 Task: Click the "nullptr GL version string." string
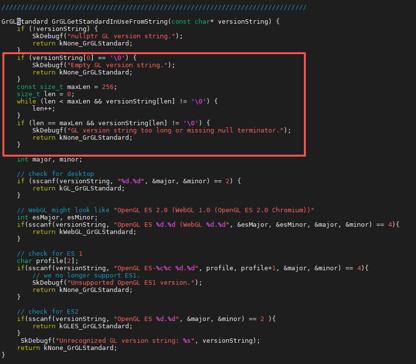click(x=121, y=36)
